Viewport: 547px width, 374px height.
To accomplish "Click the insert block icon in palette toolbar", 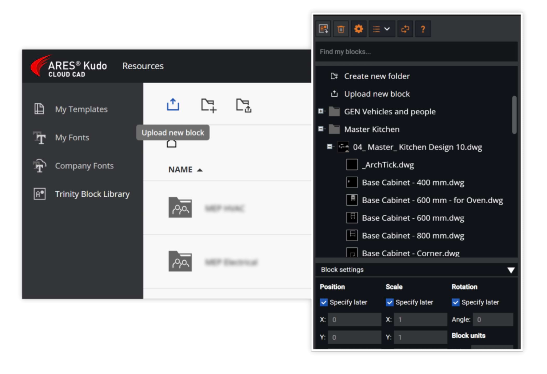I will [323, 29].
